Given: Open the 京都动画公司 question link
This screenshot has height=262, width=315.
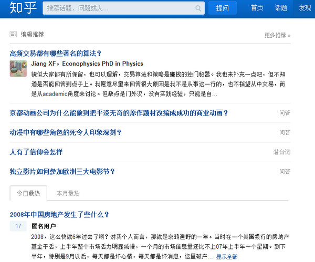Looking at the screenshot, I should 119,113.
